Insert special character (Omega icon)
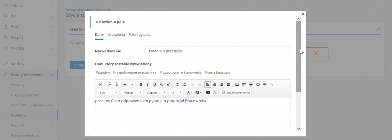The width and height of the screenshot is (392, 140). [x=258, y=85]
